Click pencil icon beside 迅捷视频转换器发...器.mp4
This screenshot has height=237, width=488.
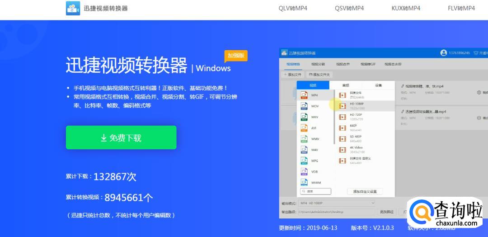[403, 111]
